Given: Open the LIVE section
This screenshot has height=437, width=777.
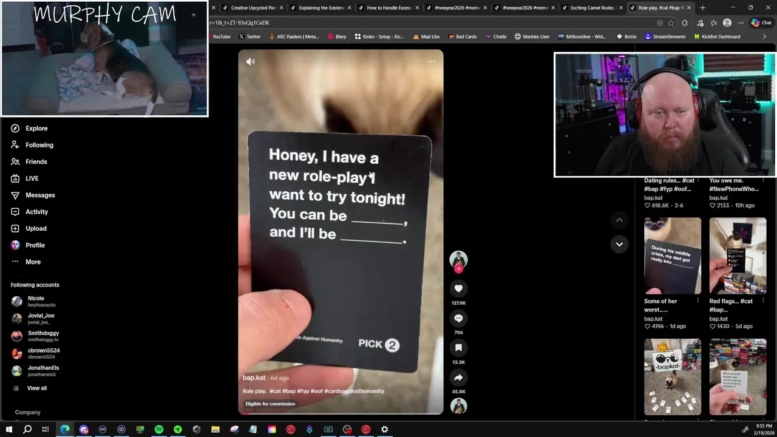Looking at the screenshot, I should (25, 178).
